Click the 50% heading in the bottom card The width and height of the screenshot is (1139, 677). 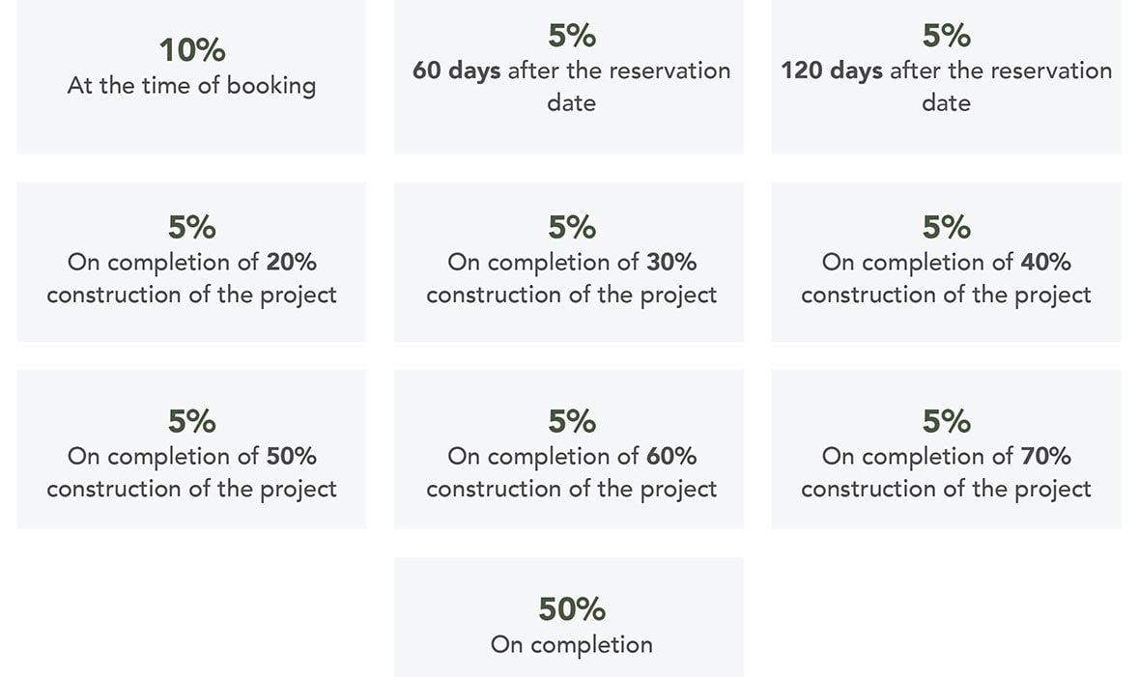tap(571, 609)
